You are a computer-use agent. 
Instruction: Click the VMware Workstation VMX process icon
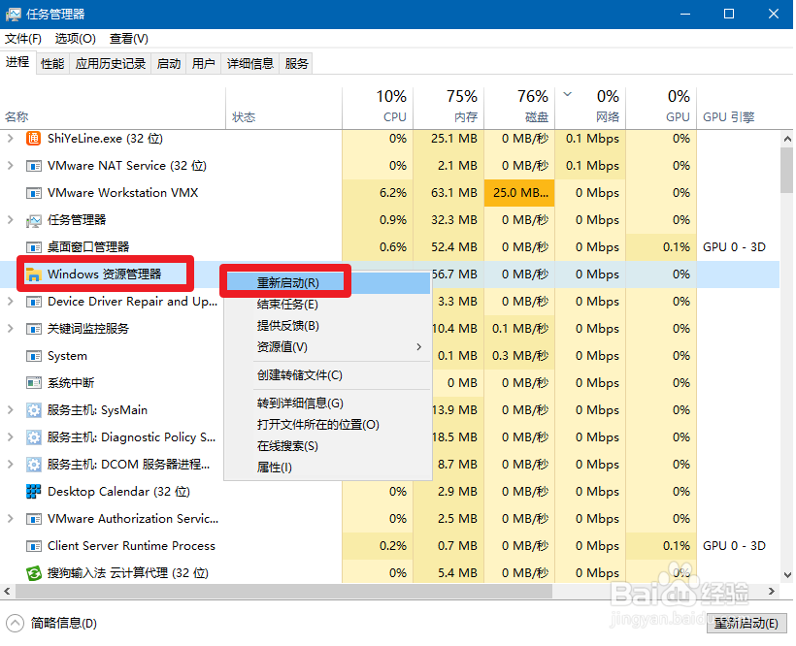[x=32, y=193]
